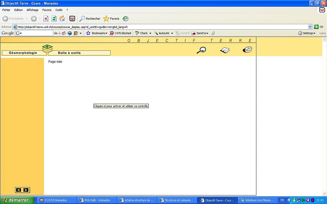Viewport: 327px width, 204px height.
Task: Open the Fichier menu
Action: click(6, 10)
